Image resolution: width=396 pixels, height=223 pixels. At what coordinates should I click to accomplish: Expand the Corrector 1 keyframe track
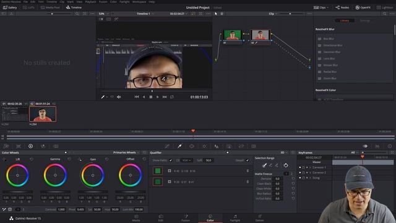tap(310, 167)
